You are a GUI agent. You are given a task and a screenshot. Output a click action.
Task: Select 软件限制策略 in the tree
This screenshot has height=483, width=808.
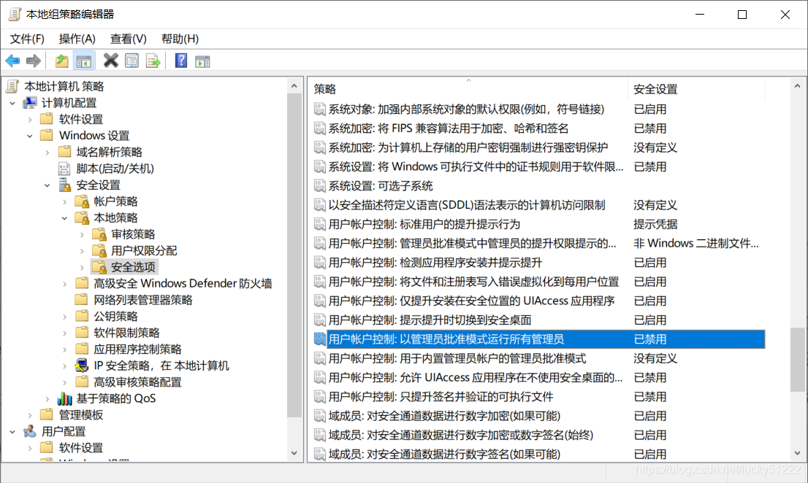(x=126, y=333)
